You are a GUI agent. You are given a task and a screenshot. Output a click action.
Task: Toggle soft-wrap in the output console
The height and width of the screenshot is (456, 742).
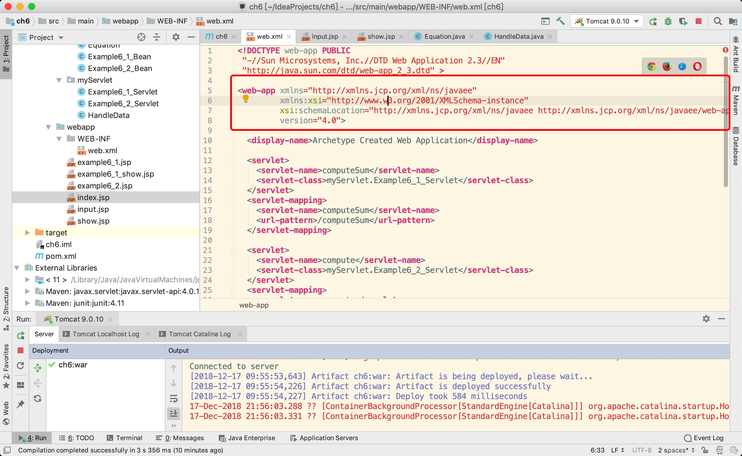tap(174, 399)
